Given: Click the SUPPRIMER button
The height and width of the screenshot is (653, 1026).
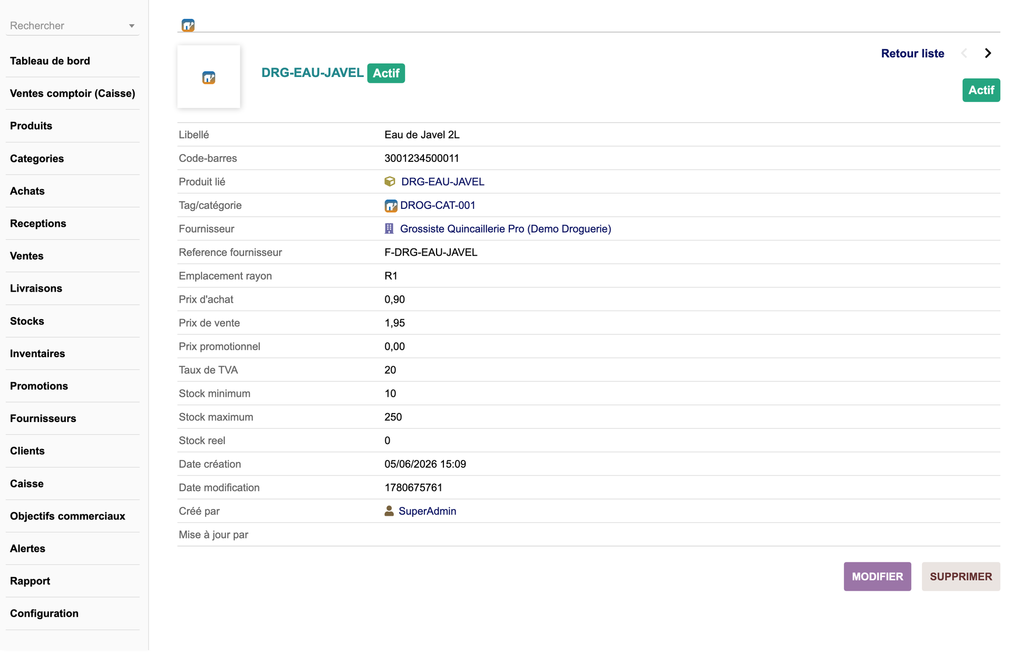Looking at the screenshot, I should click(961, 577).
